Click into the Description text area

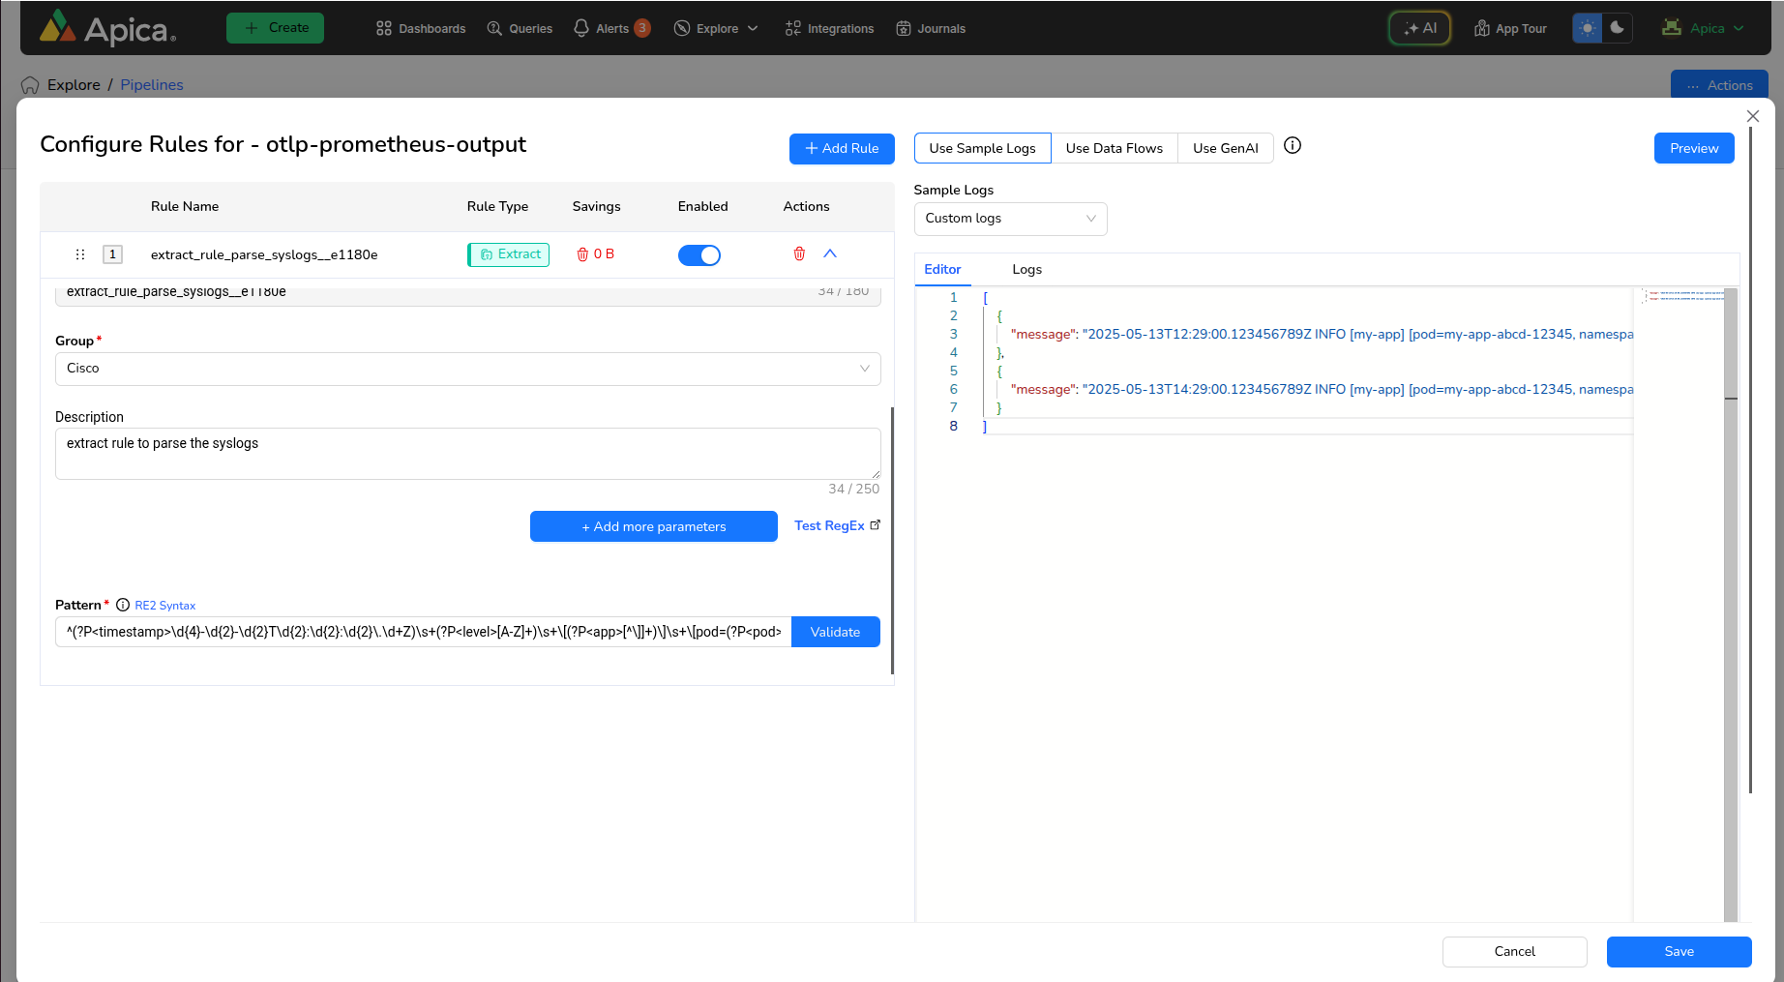(467, 453)
